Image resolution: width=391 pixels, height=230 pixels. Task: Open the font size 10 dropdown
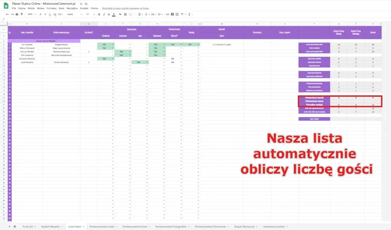coord(90,14)
